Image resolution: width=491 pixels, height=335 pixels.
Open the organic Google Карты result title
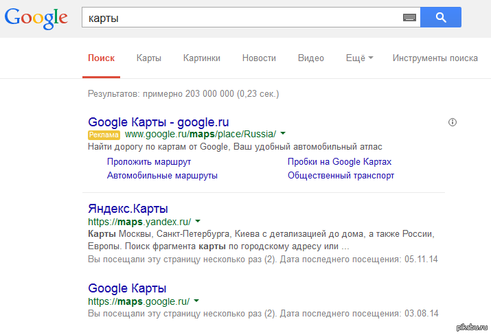pyautogui.click(x=127, y=288)
